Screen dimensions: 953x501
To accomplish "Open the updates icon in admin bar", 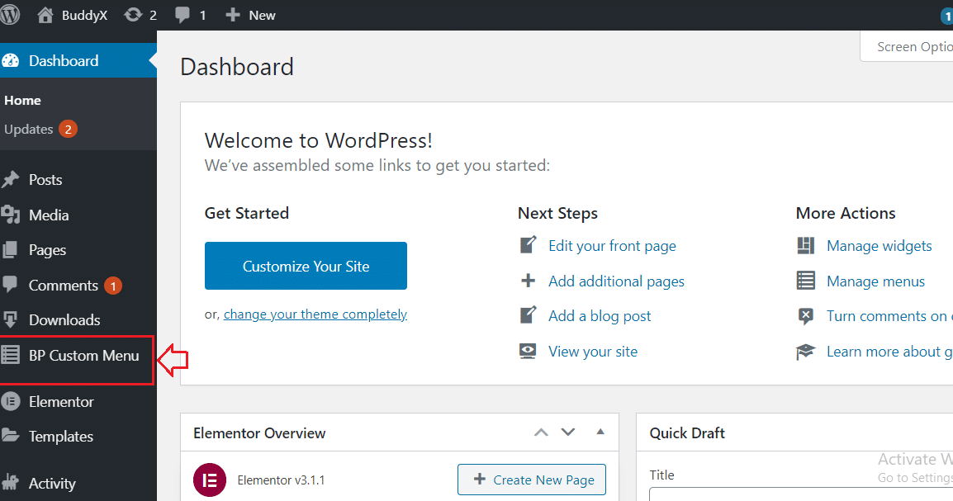I will (x=132, y=15).
